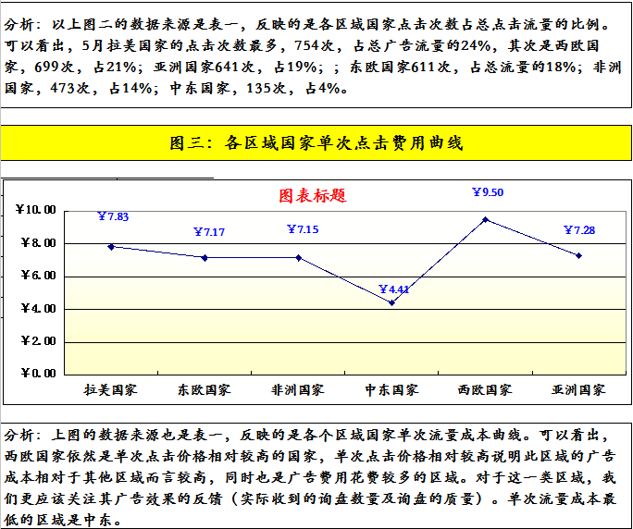This screenshot has width=633, height=529.
Task: Select the axis label 中东国家
Action: pos(391,389)
